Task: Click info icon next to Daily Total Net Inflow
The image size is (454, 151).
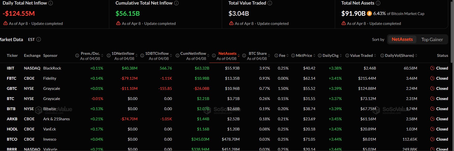Action: (51, 3)
